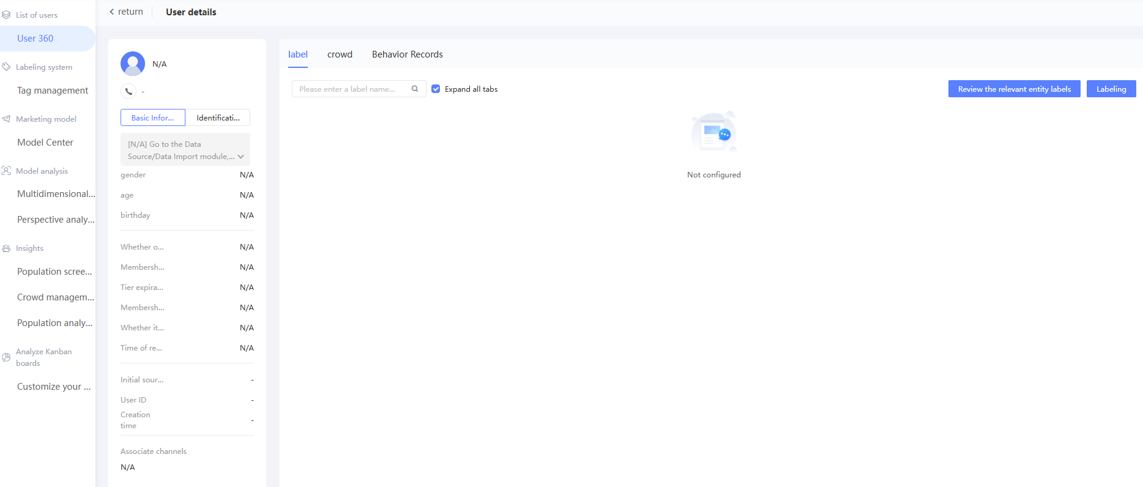Screen dimensions: 1143x487
Task: Click the Tier expira... field label
Action: pos(142,288)
